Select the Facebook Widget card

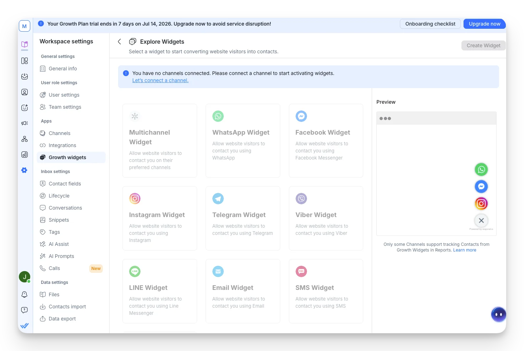[x=326, y=141]
